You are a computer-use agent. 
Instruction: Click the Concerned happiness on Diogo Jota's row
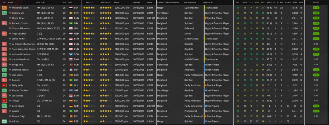162,65
